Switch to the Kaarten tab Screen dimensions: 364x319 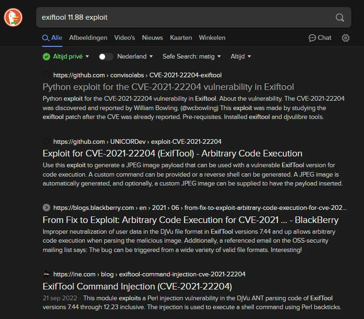coord(181,38)
